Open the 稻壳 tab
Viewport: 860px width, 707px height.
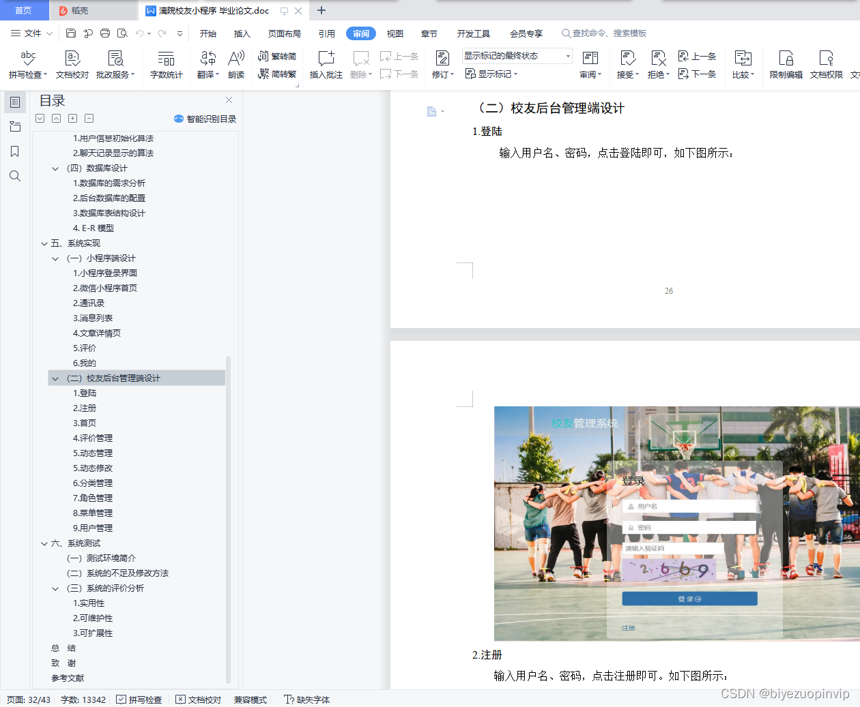(x=94, y=10)
